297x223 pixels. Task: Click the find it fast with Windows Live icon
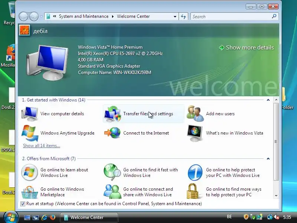(112, 172)
